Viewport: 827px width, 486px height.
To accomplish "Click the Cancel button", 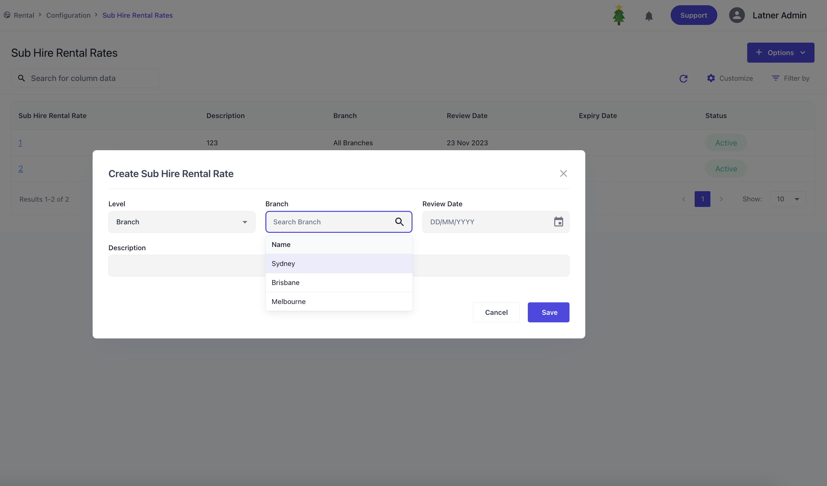I will (496, 313).
